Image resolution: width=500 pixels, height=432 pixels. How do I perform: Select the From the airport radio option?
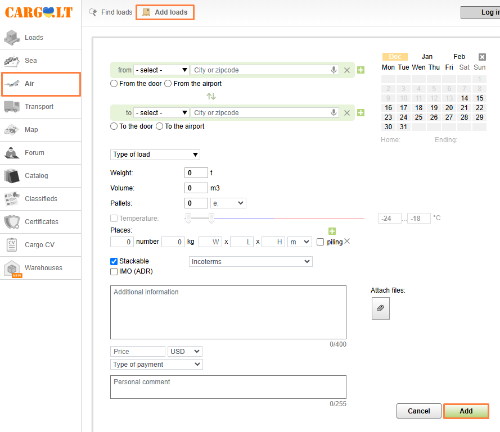tap(168, 84)
